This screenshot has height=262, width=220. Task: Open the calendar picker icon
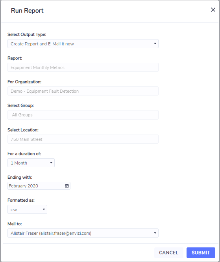click(x=67, y=186)
